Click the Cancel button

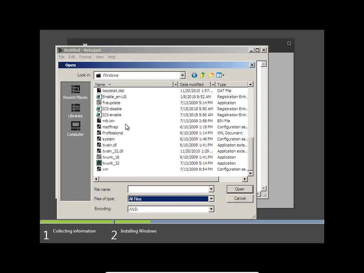click(240, 198)
